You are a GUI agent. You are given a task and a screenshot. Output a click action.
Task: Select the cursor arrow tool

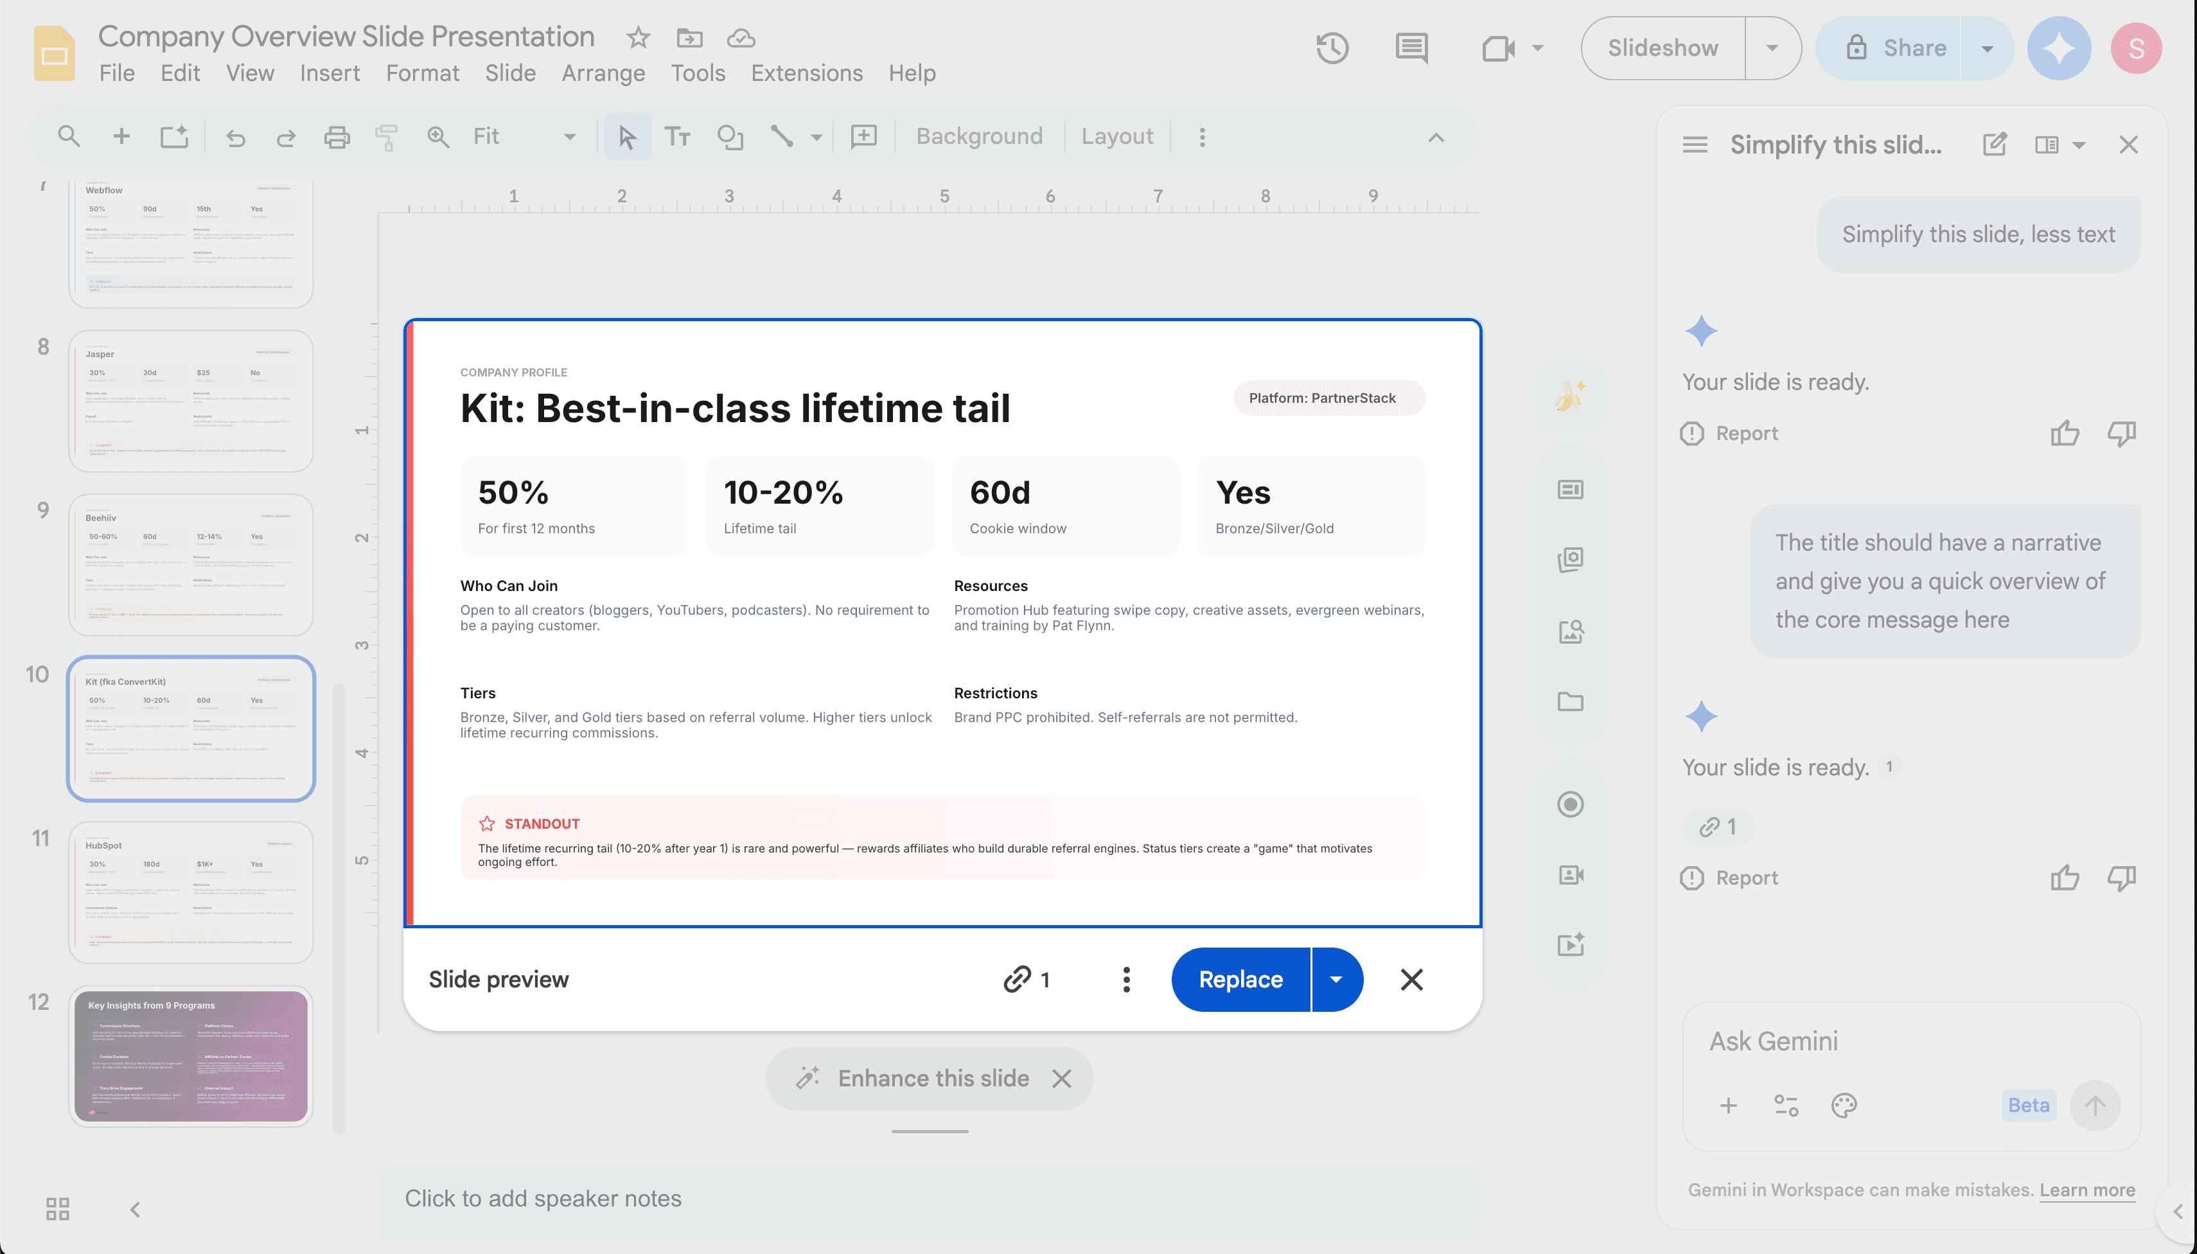tap(627, 137)
